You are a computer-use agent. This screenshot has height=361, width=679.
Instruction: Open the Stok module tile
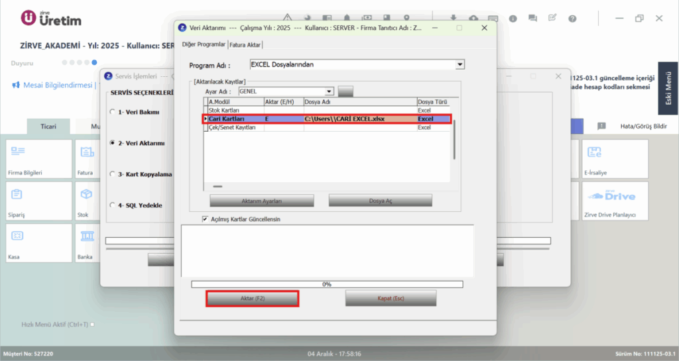(88, 201)
